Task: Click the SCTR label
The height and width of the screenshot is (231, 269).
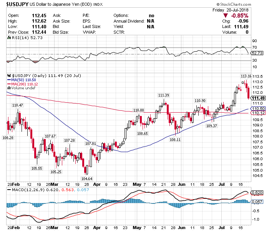Action: coord(119,32)
